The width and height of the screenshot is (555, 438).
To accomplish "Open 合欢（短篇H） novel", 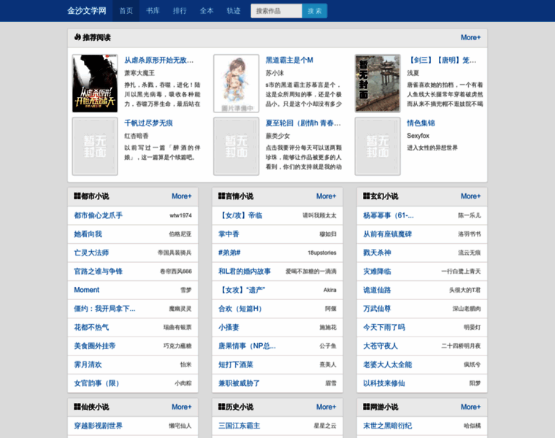I will pos(240,309).
